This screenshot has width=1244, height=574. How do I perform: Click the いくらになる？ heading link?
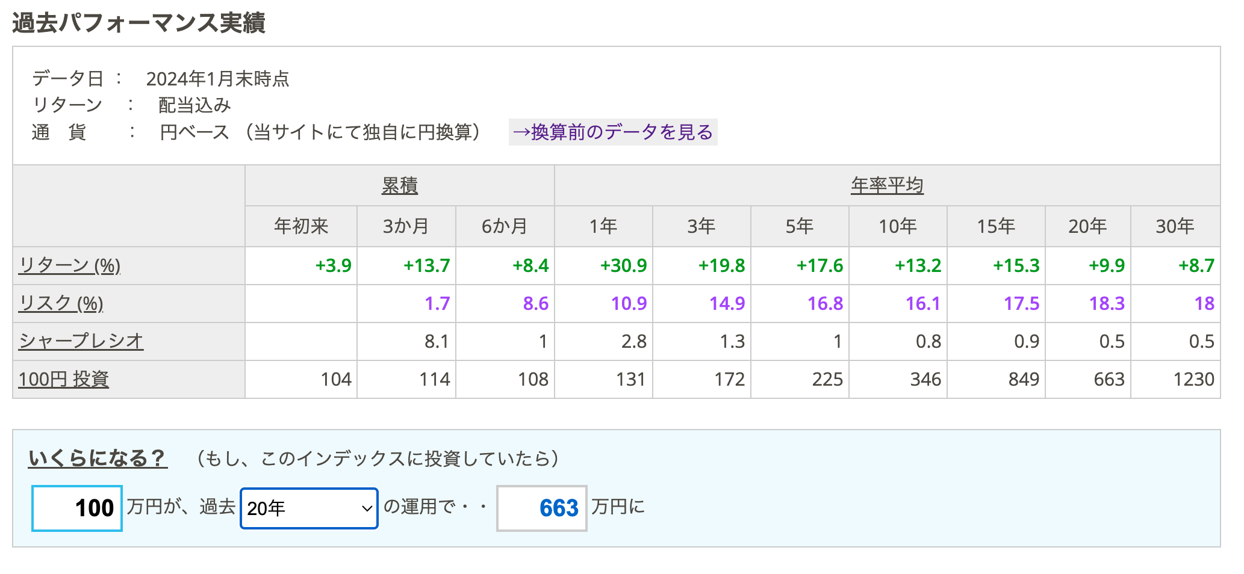(98, 458)
